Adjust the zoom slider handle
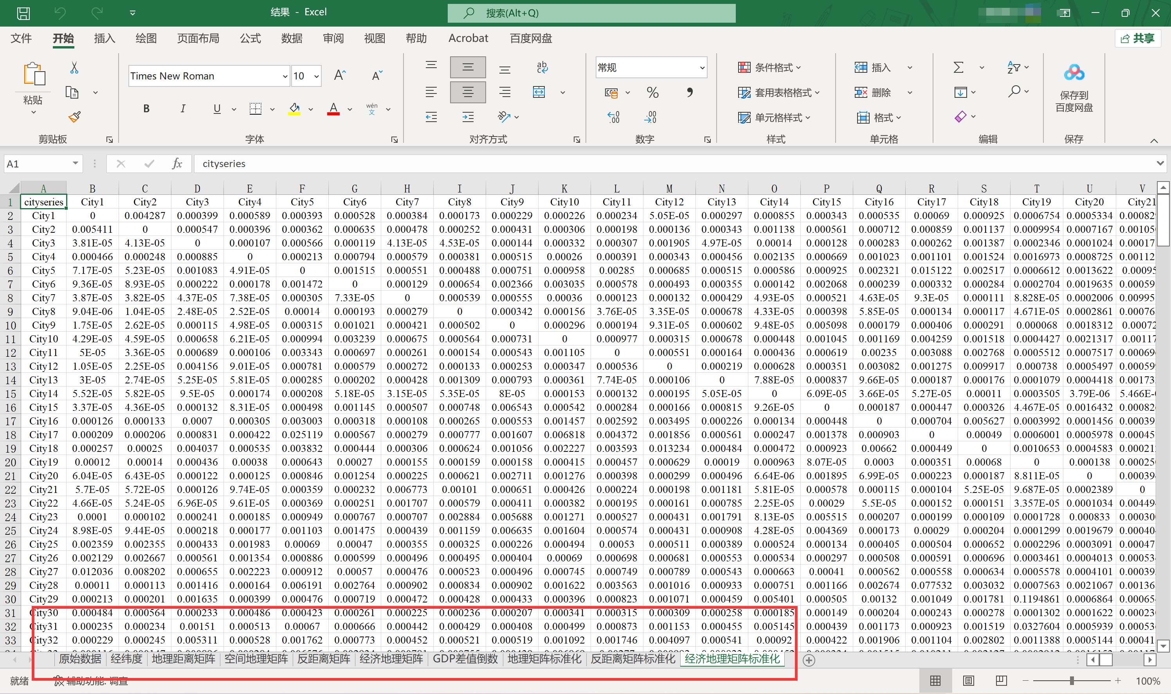The height and width of the screenshot is (694, 1171). coord(1071,680)
